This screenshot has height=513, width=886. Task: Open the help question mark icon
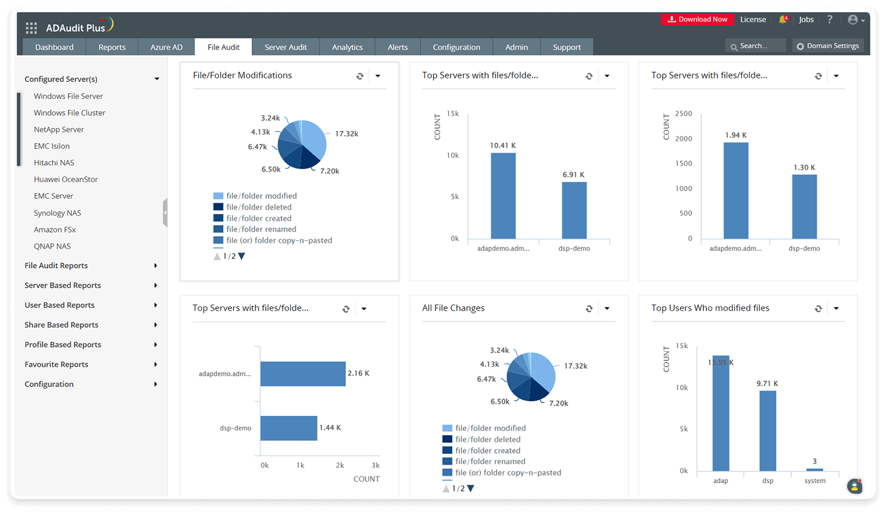pyautogui.click(x=830, y=19)
